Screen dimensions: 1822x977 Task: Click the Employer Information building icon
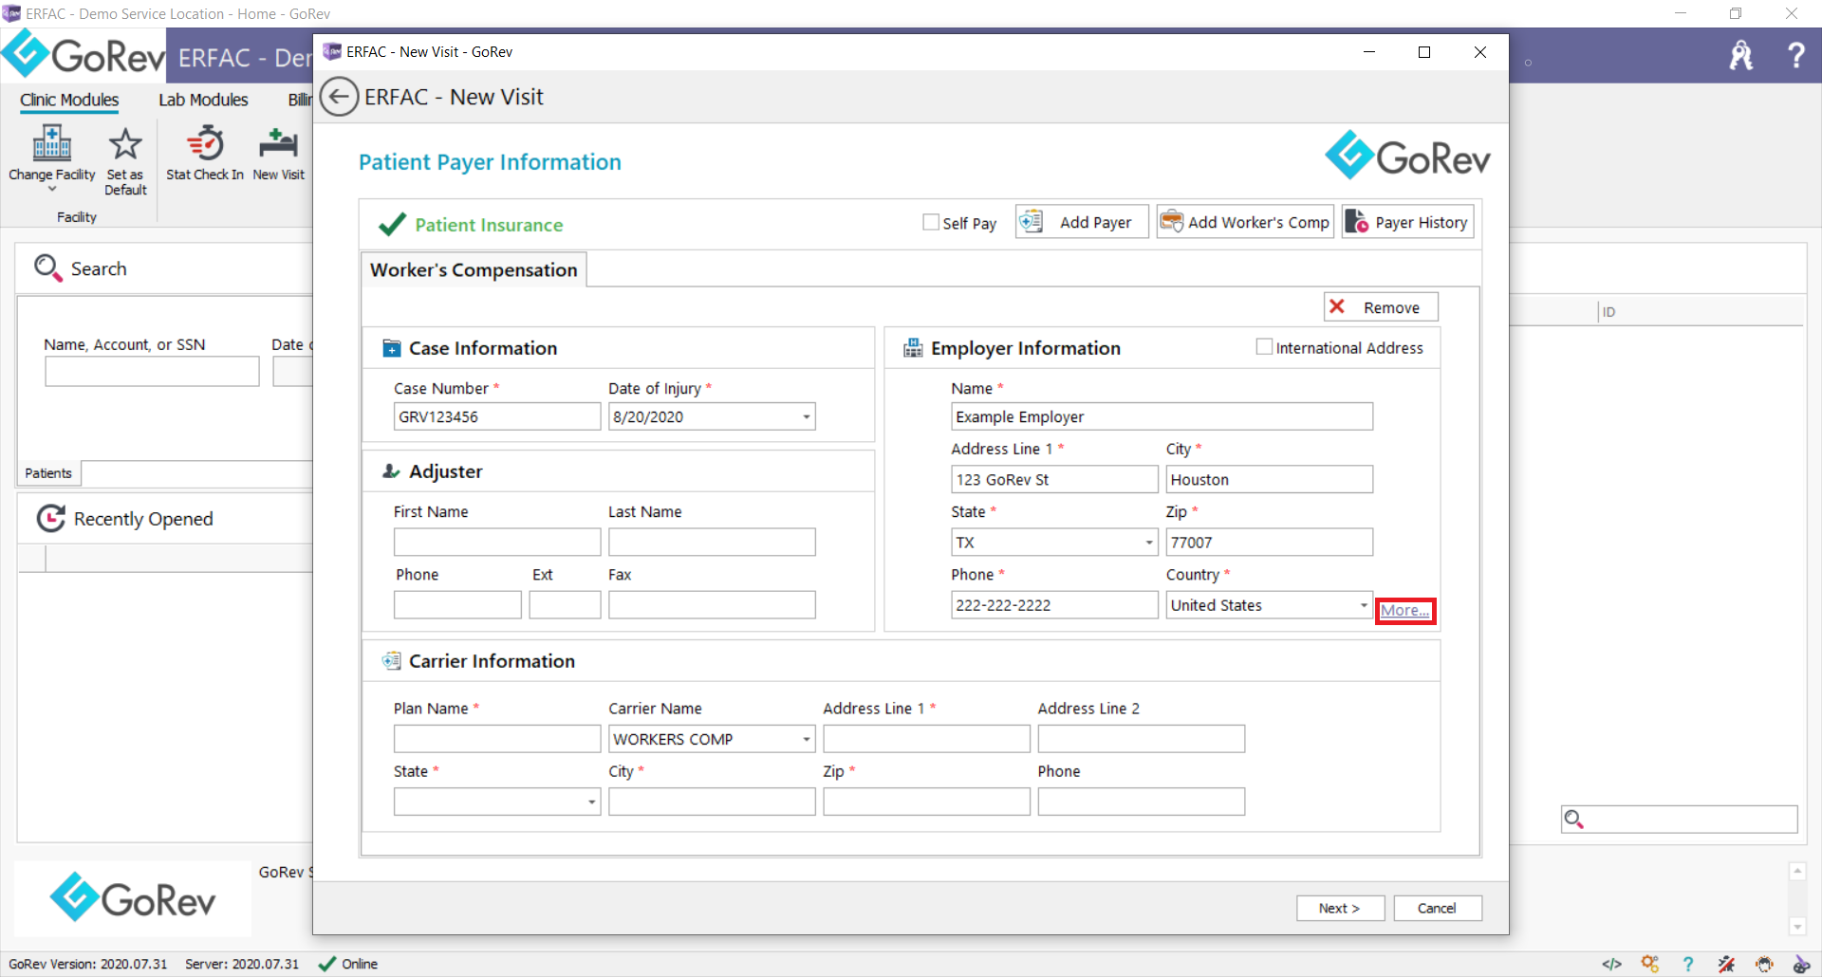coord(913,347)
